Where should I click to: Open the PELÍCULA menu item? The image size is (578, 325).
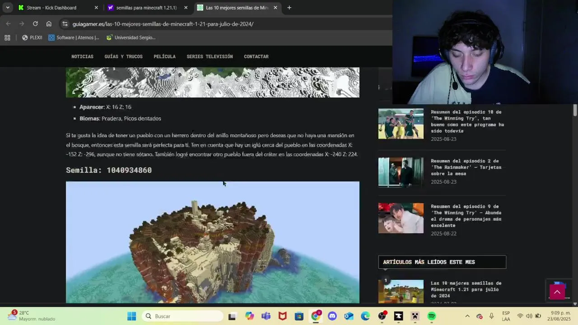click(164, 56)
